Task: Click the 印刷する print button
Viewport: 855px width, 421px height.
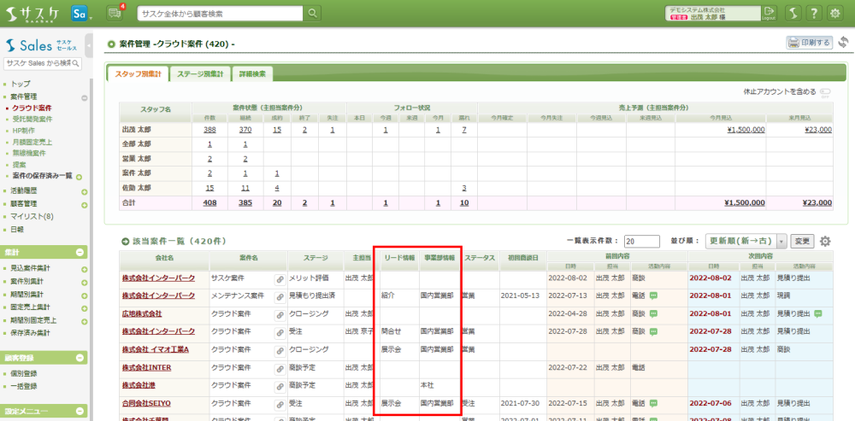Action: [x=809, y=43]
